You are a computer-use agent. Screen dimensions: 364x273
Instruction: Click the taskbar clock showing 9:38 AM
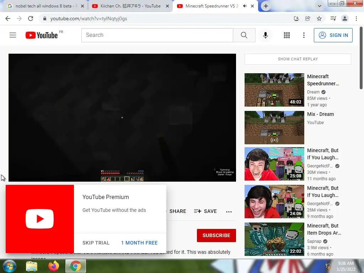pyautogui.click(x=346, y=266)
